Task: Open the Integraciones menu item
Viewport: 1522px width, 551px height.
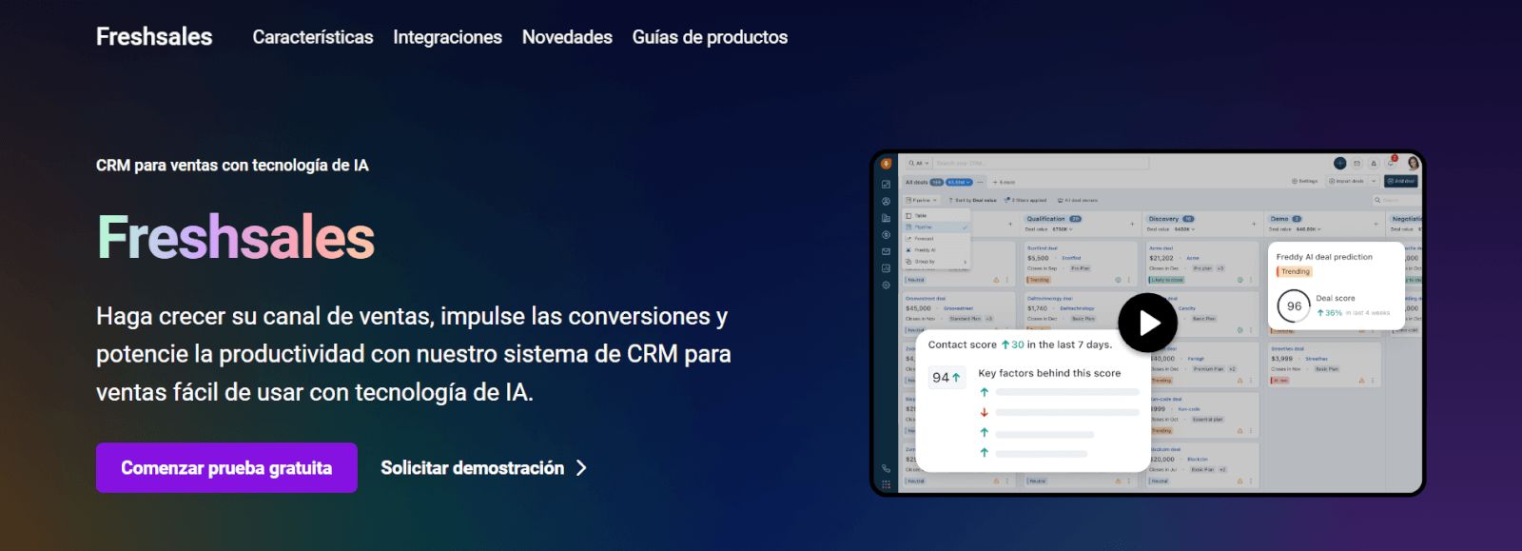Action: click(x=447, y=37)
